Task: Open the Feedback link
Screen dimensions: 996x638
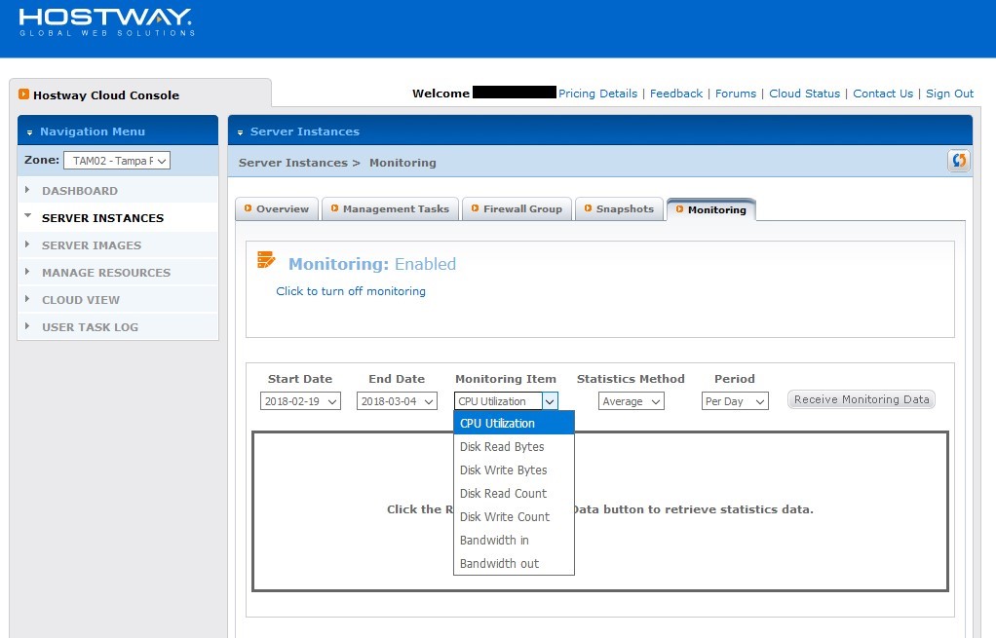Action: (x=676, y=94)
